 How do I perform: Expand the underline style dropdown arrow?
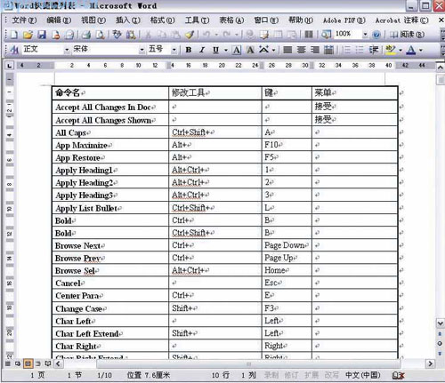pyautogui.click(x=226, y=50)
